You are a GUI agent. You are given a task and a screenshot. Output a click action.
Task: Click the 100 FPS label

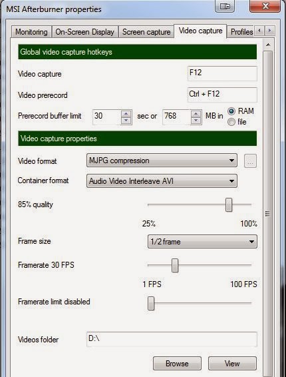pos(243,284)
